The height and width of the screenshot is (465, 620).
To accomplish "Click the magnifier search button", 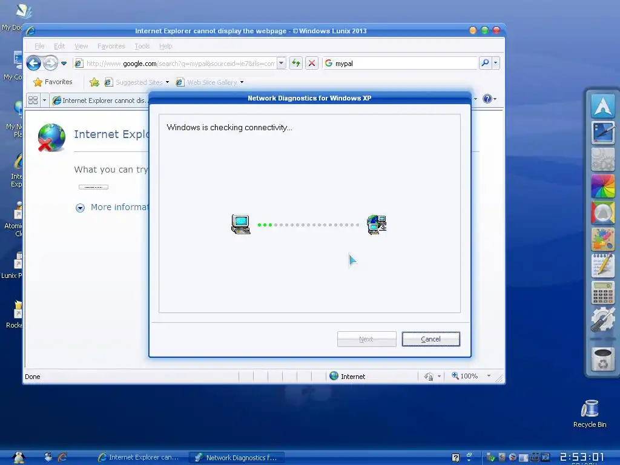I will click(485, 63).
